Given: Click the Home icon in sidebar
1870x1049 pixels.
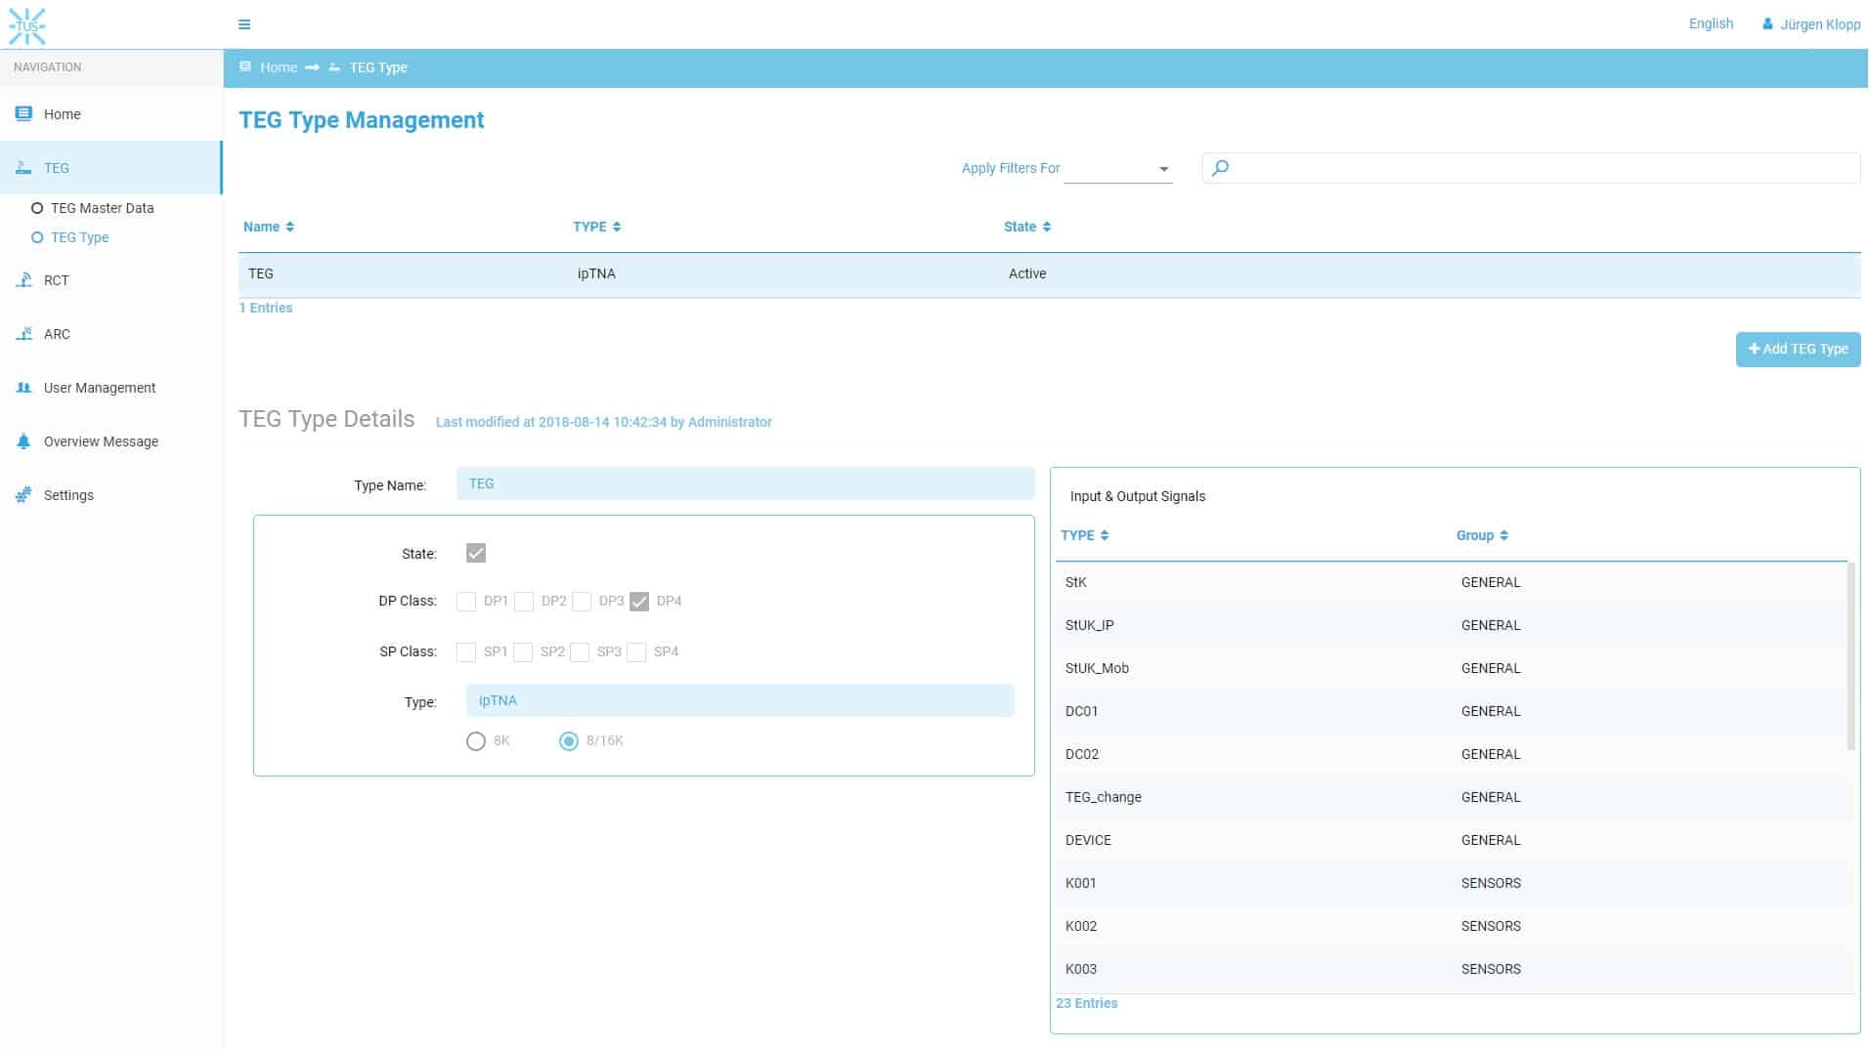Looking at the screenshot, I should pos(24,114).
